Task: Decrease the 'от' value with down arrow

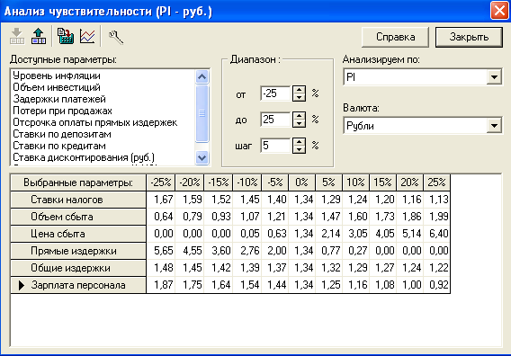Action: (x=299, y=97)
